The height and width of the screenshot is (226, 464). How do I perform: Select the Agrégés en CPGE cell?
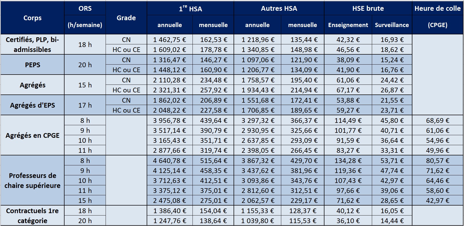(32, 135)
